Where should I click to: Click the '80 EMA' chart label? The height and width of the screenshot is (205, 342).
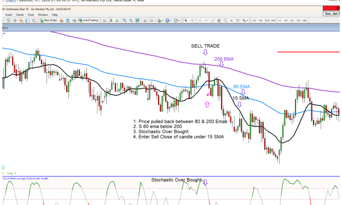click(241, 87)
